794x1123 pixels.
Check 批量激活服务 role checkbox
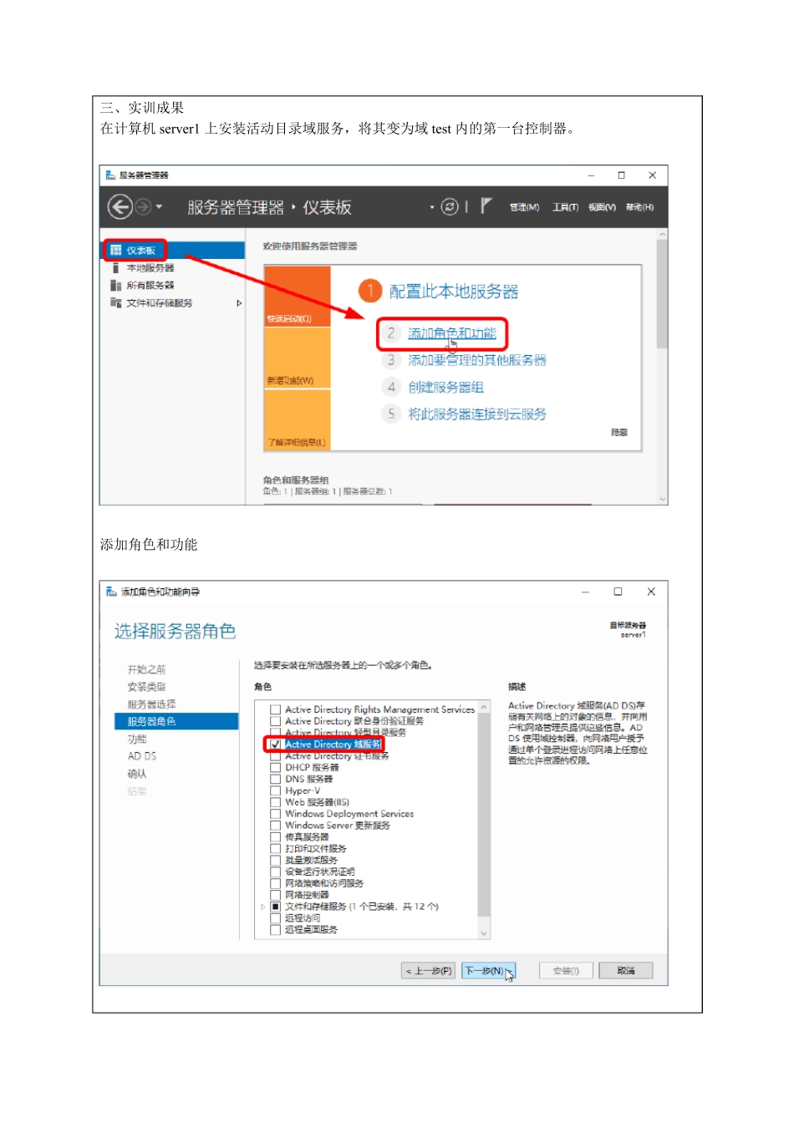click(275, 860)
